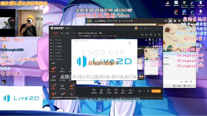Open the 模式 mode switch pill
The height and width of the screenshot is (116, 207).
[x=68, y=28]
